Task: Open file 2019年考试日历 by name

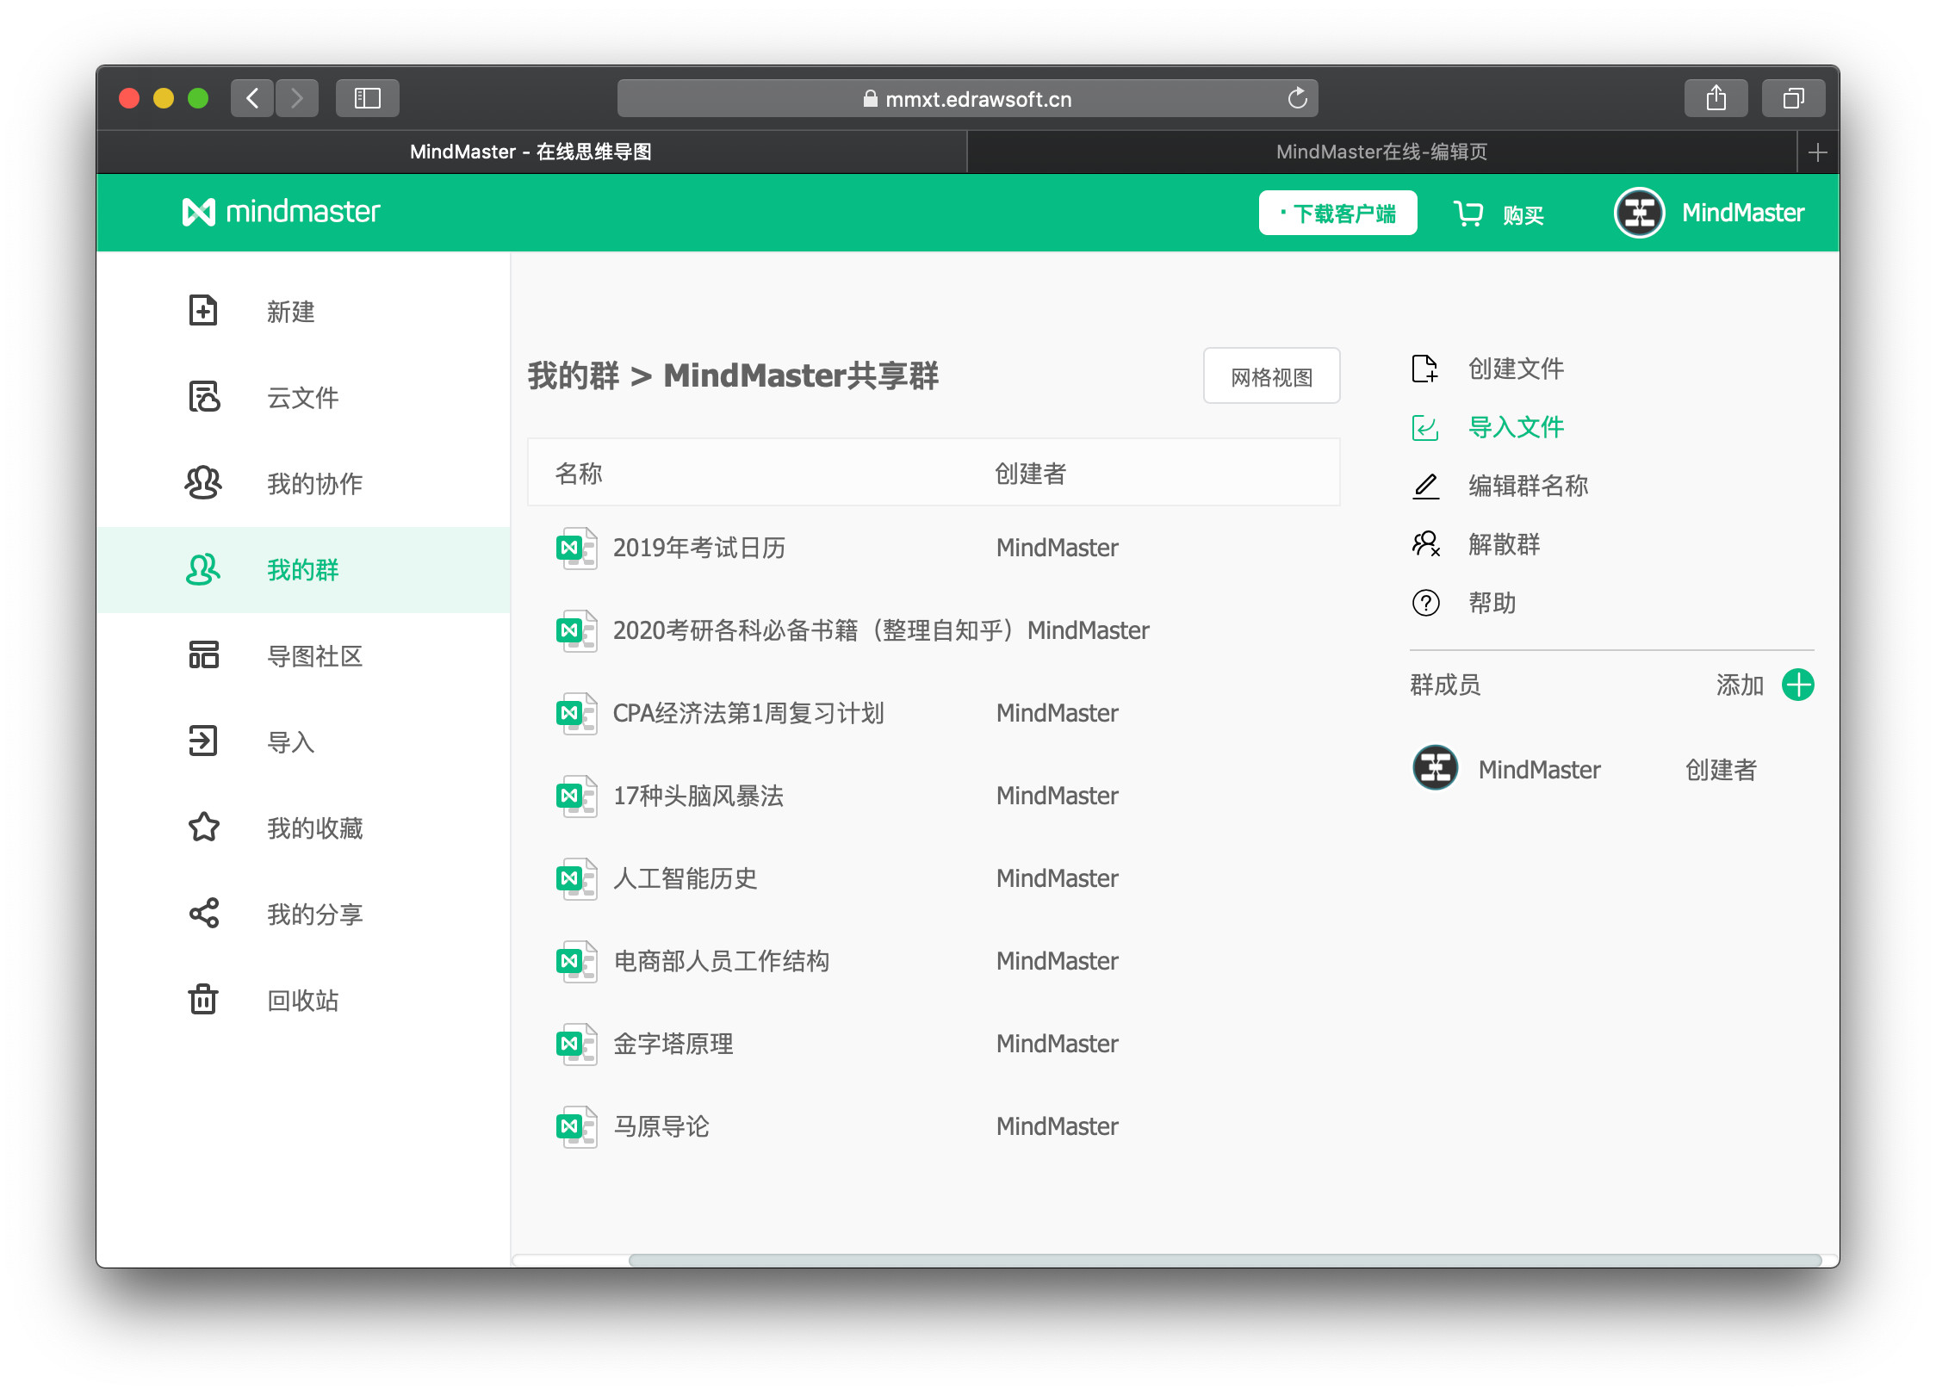Action: coord(699,548)
